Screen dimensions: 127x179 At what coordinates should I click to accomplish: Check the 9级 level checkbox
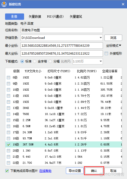[8, 84]
